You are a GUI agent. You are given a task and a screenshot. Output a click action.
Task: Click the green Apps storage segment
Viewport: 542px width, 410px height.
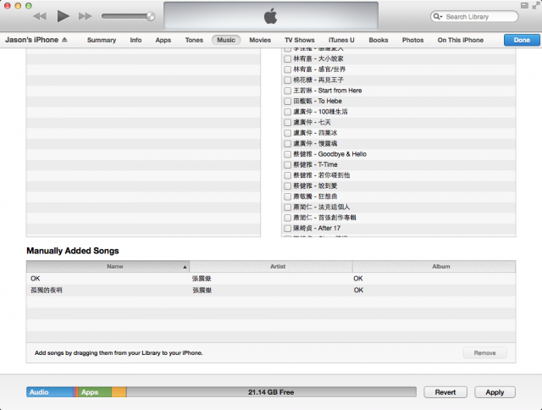click(95, 392)
